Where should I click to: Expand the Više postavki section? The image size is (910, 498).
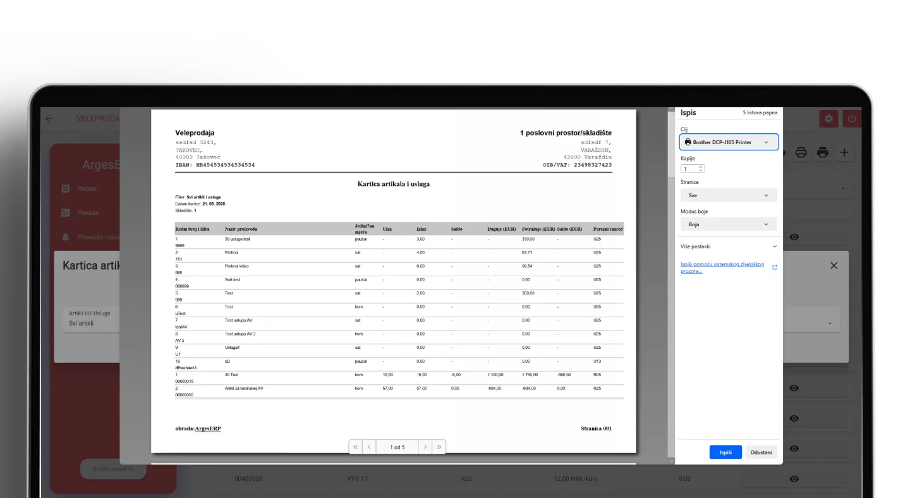click(x=729, y=246)
